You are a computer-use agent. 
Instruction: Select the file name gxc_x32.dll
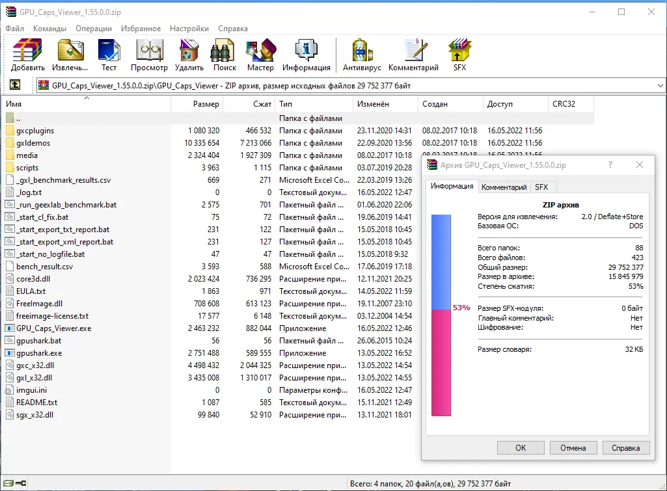[x=35, y=365]
